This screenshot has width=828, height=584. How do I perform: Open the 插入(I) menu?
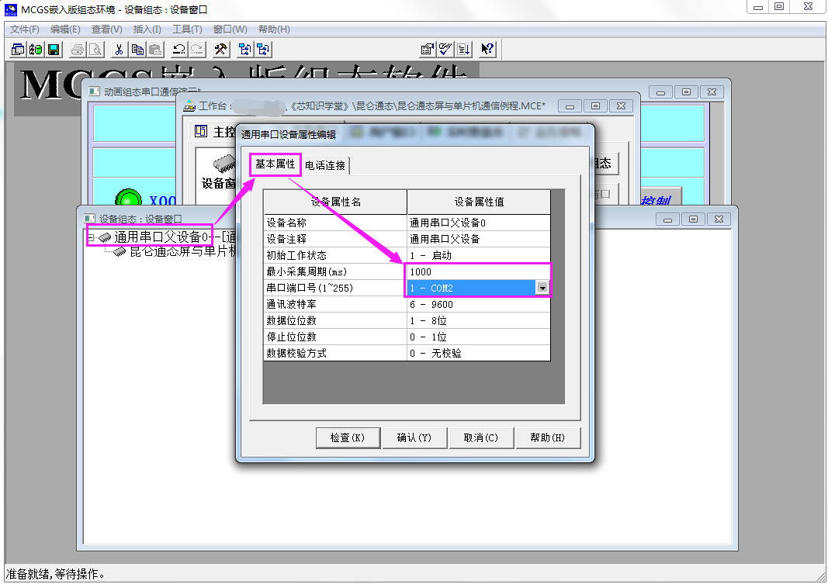click(x=147, y=29)
